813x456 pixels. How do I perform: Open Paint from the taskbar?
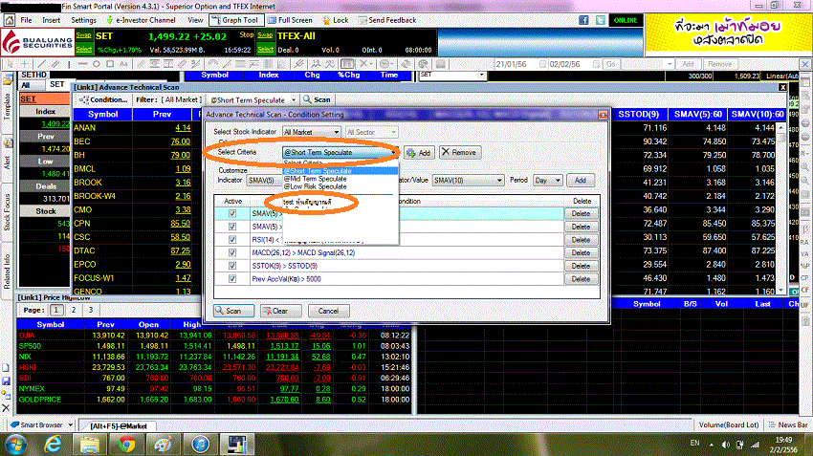[x=163, y=445]
